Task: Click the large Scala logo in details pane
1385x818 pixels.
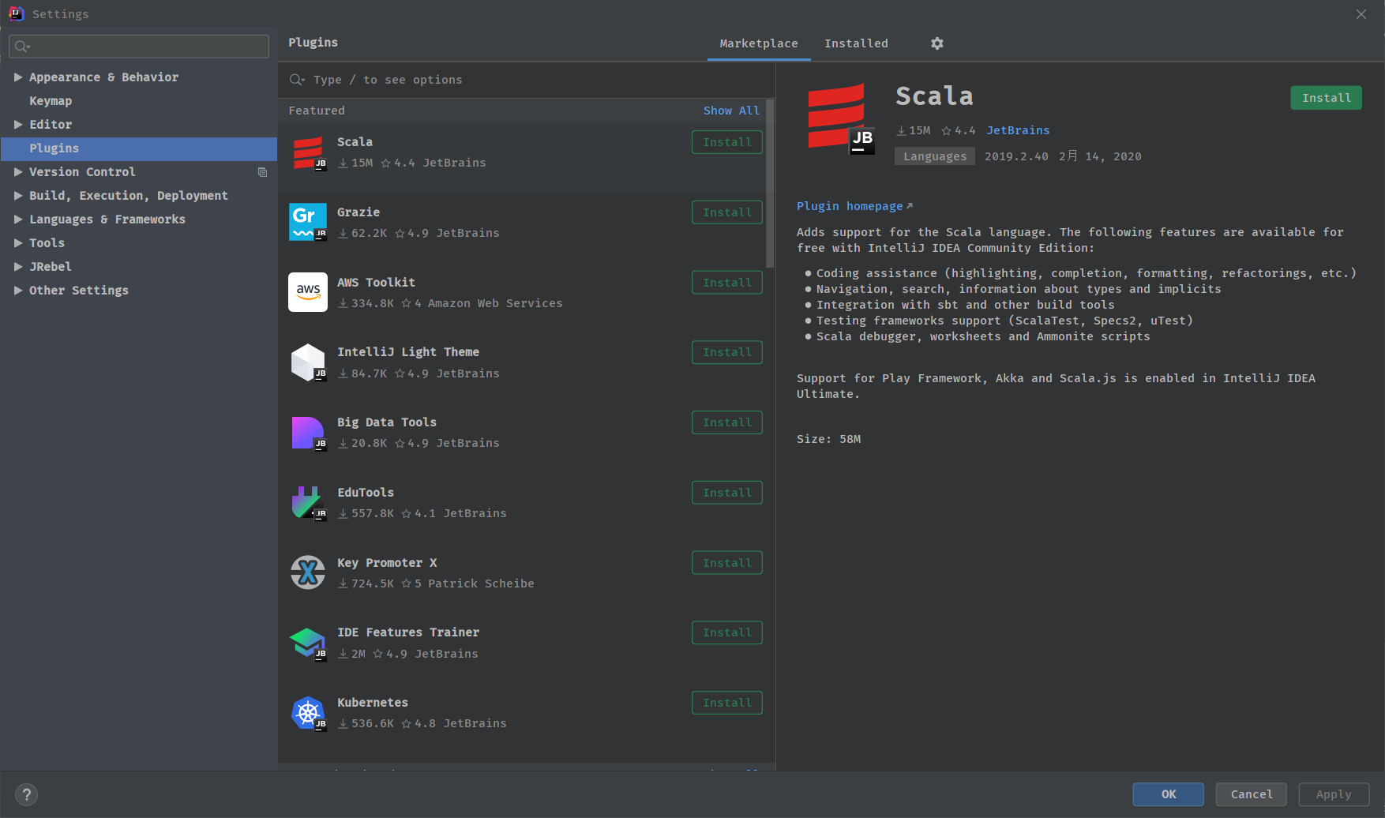Action: (x=841, y=119)
